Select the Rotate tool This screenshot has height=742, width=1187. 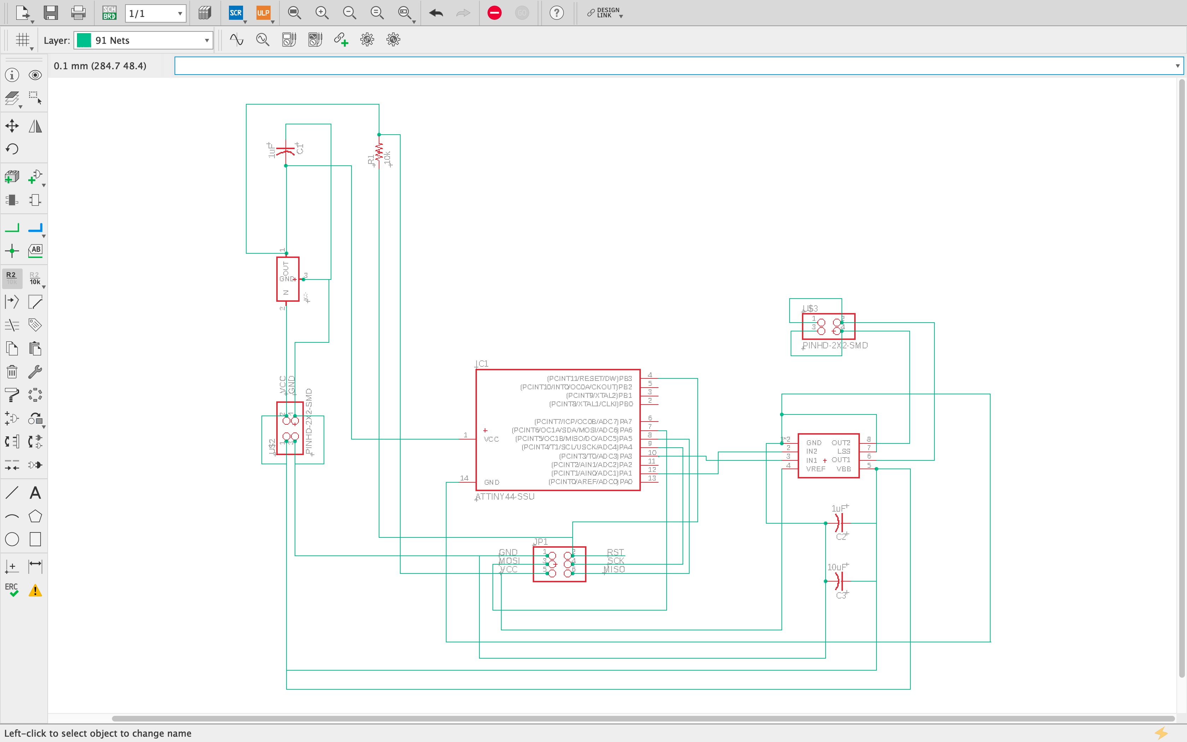[11, 149]
